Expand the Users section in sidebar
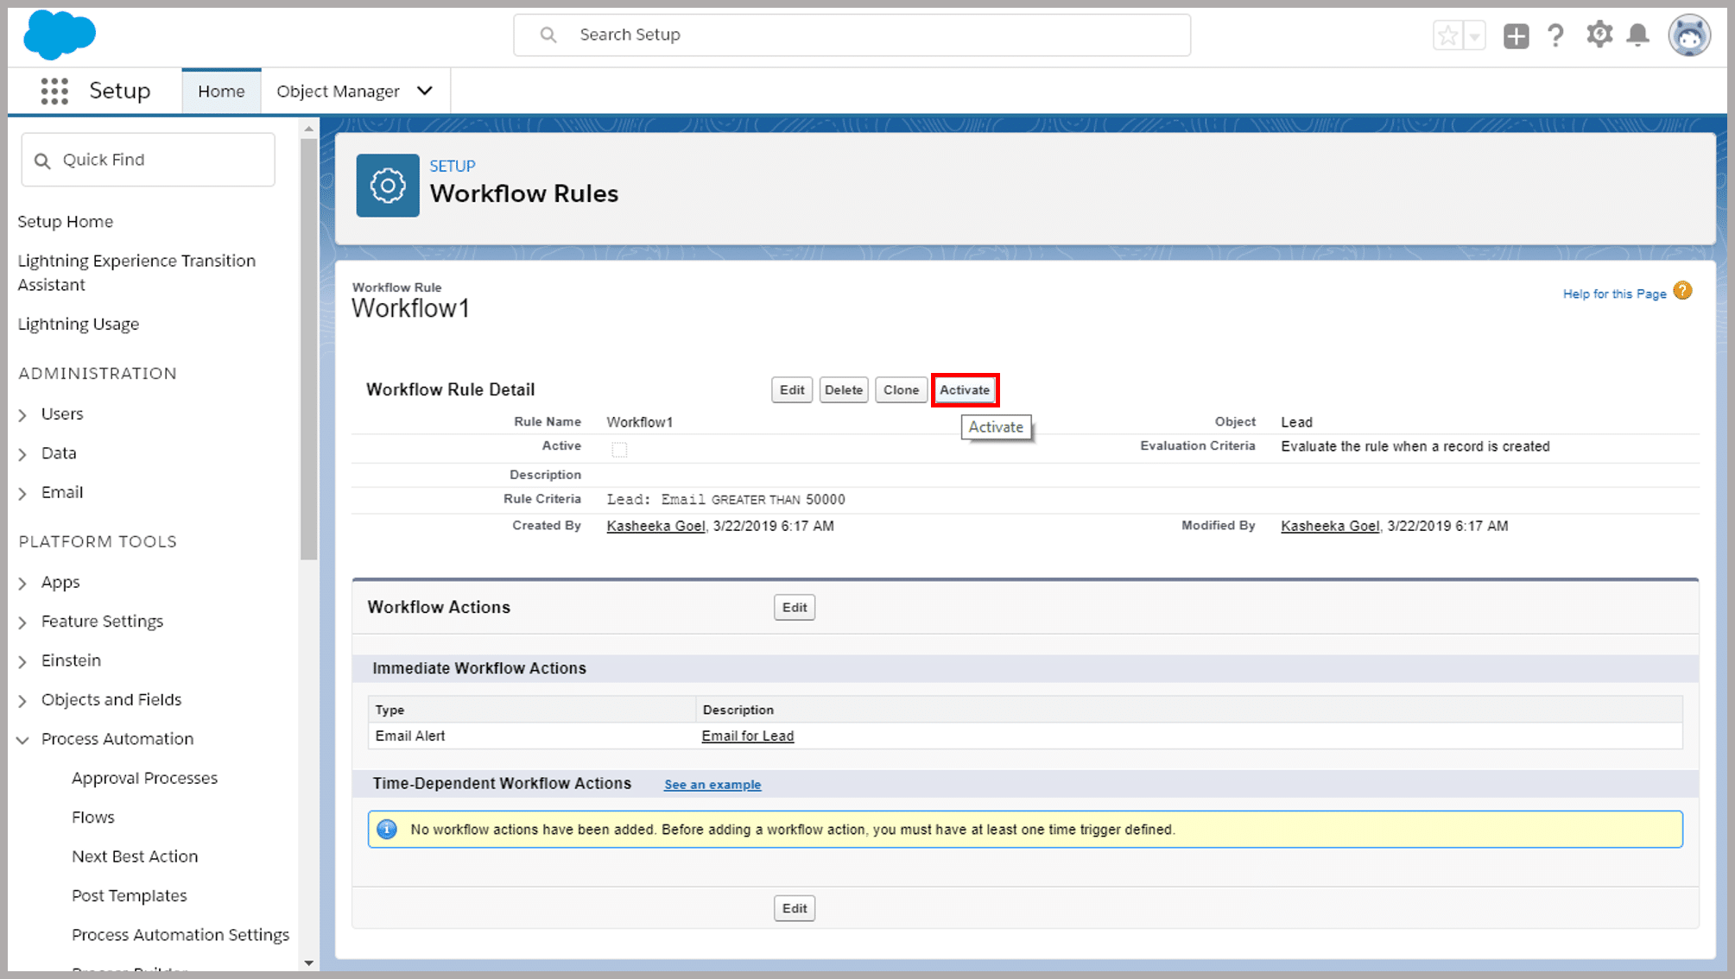1735x979 pixels. click(24, 414)
